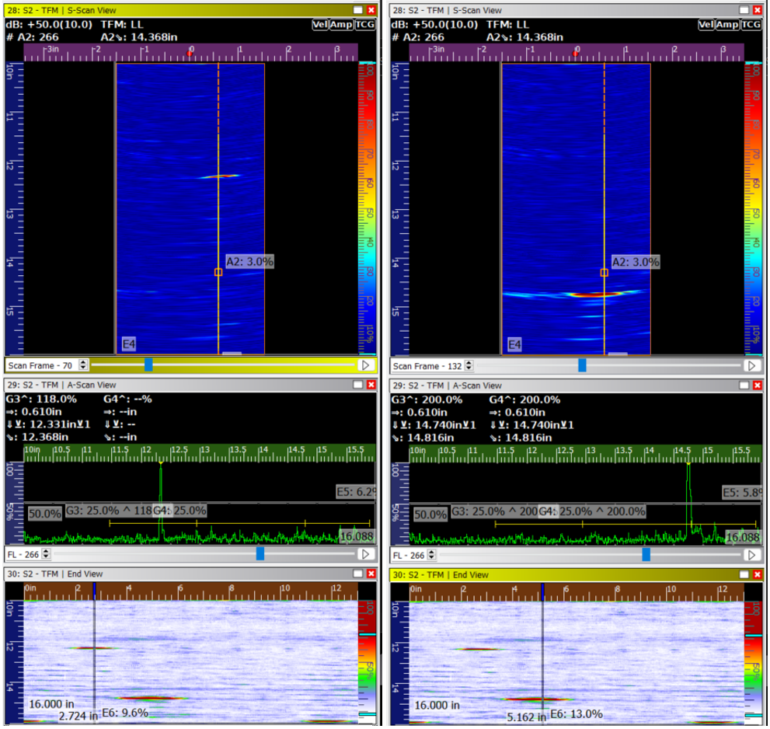Image resolution: width=770 pixels, height=729 pixels.
Task: Click the blue slider handle for Scan Frame 132
Action: [x=582, y=365]
